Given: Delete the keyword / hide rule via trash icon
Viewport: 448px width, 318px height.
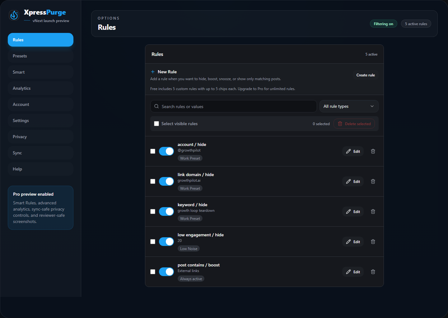Looking at the screenshot, I should [x=373, y=211].
